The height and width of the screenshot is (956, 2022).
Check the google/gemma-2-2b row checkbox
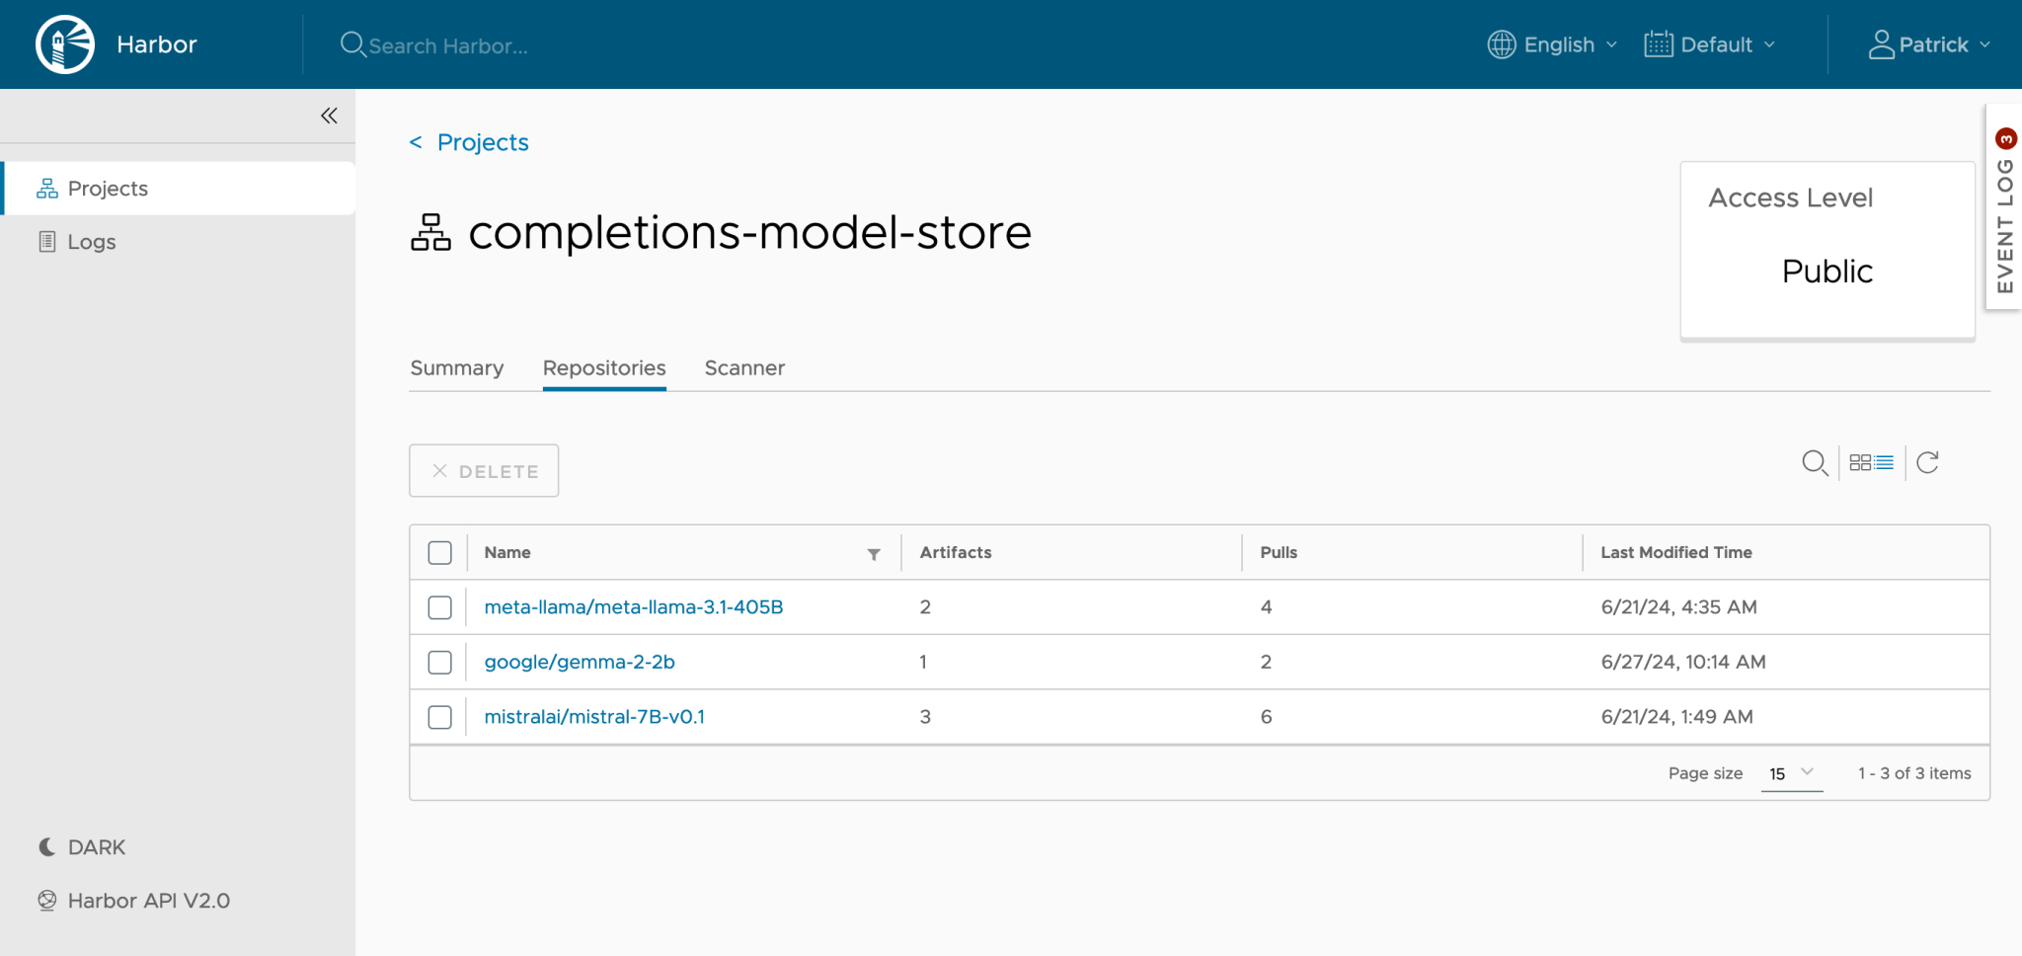pyautogui.click(x=440, y=663)
